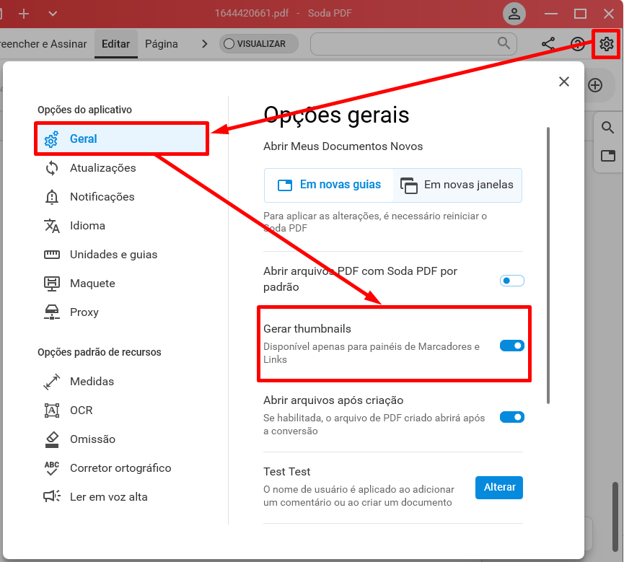
Task: Click the user account avatar icon
Action: click(514, 14)
